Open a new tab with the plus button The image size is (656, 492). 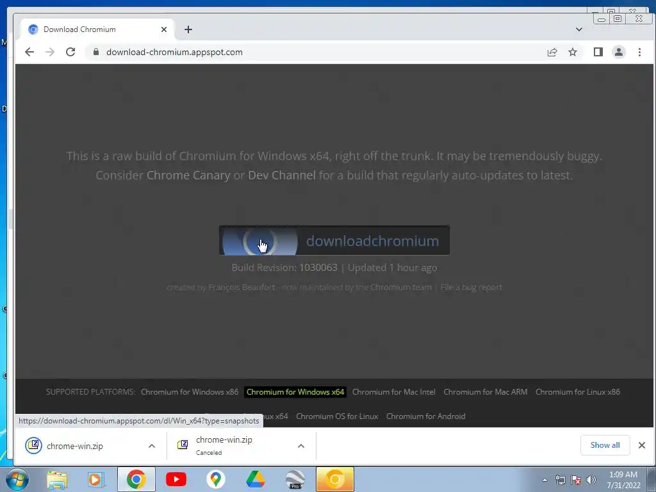[188, 29]
